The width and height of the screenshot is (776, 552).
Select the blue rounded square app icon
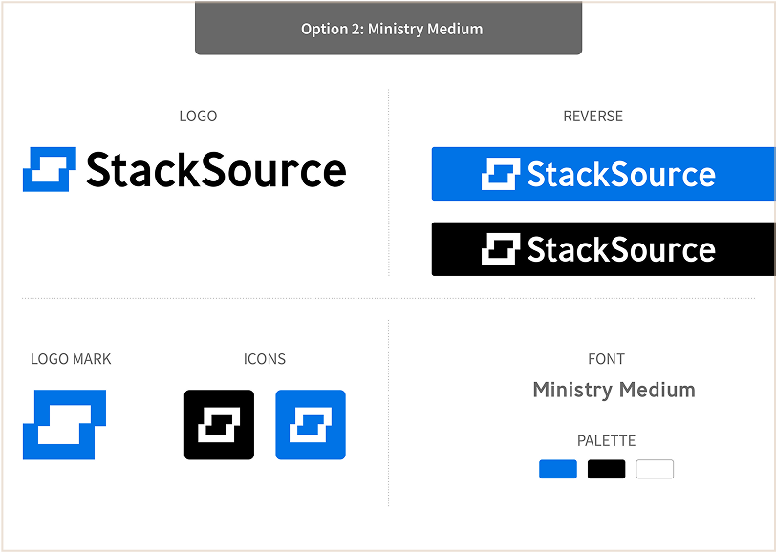[311, 425]
